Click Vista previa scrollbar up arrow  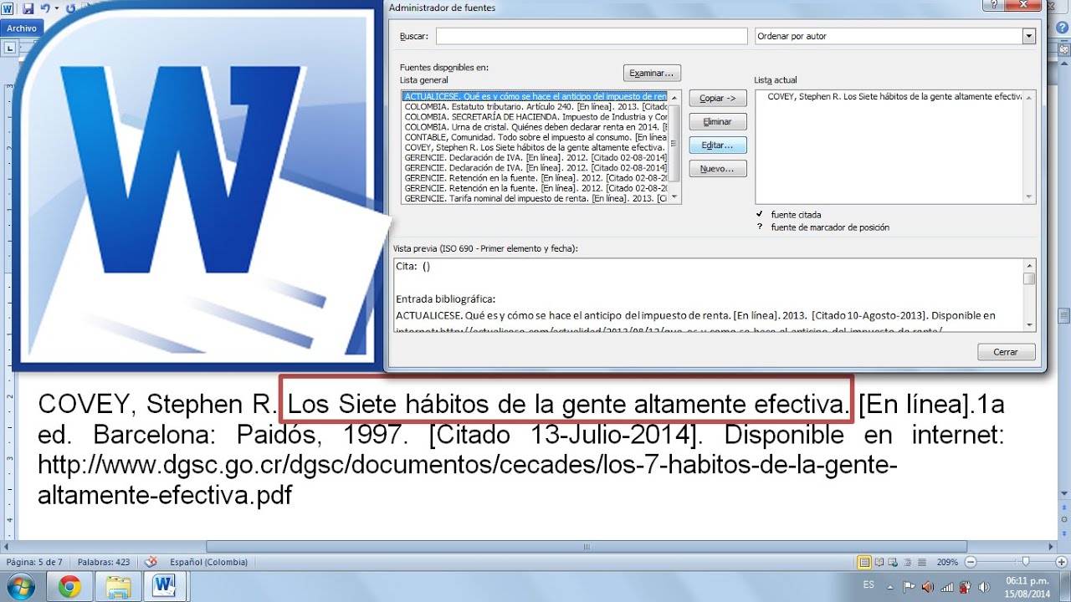1029,266
